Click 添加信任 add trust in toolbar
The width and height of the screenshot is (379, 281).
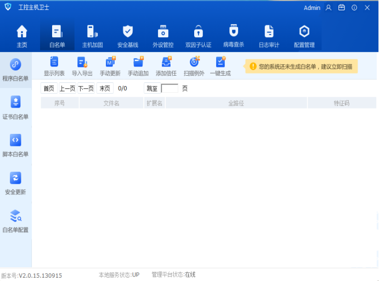click(x=166, y=66)
